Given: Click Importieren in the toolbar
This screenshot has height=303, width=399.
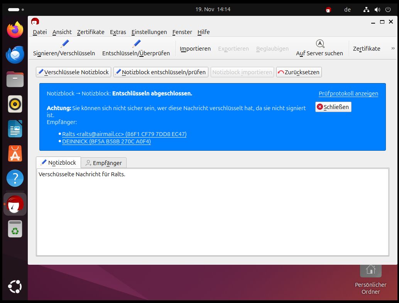Looking at the screenshot, I should point(195,49).
